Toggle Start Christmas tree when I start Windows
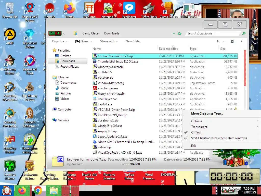The image size is (261, 196). point(219,138)
